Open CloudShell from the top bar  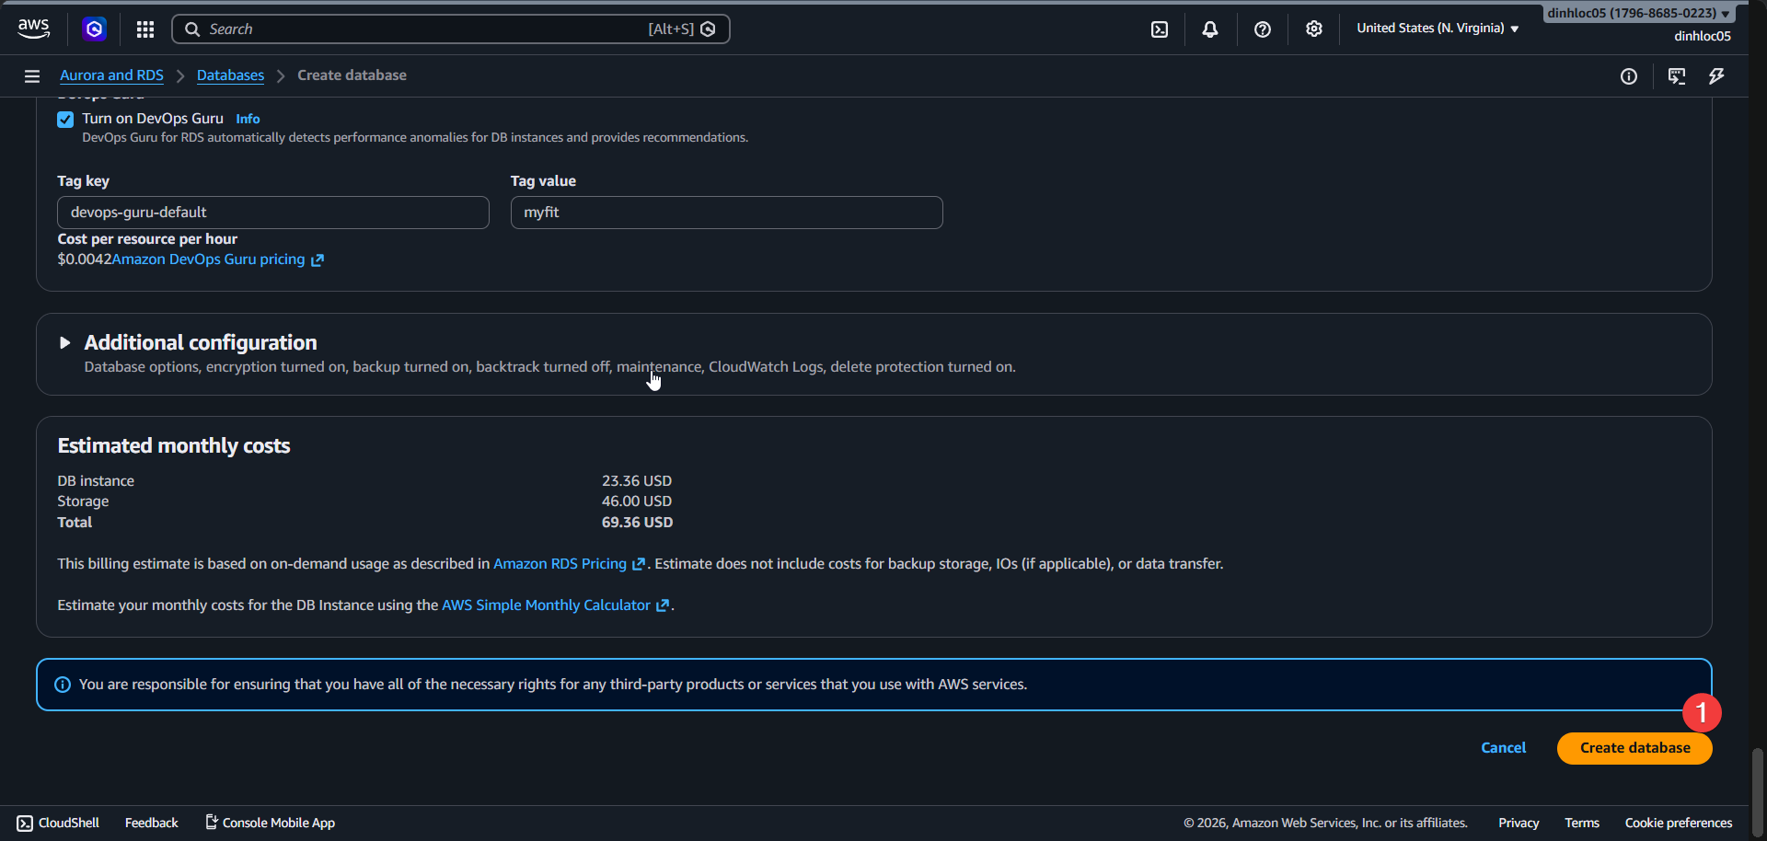click(x=1160, y=29)
